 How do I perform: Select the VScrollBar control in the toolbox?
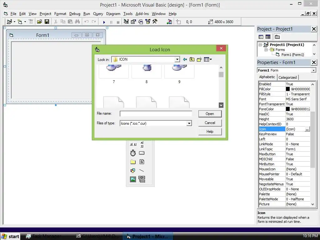(x=142, y=144)
